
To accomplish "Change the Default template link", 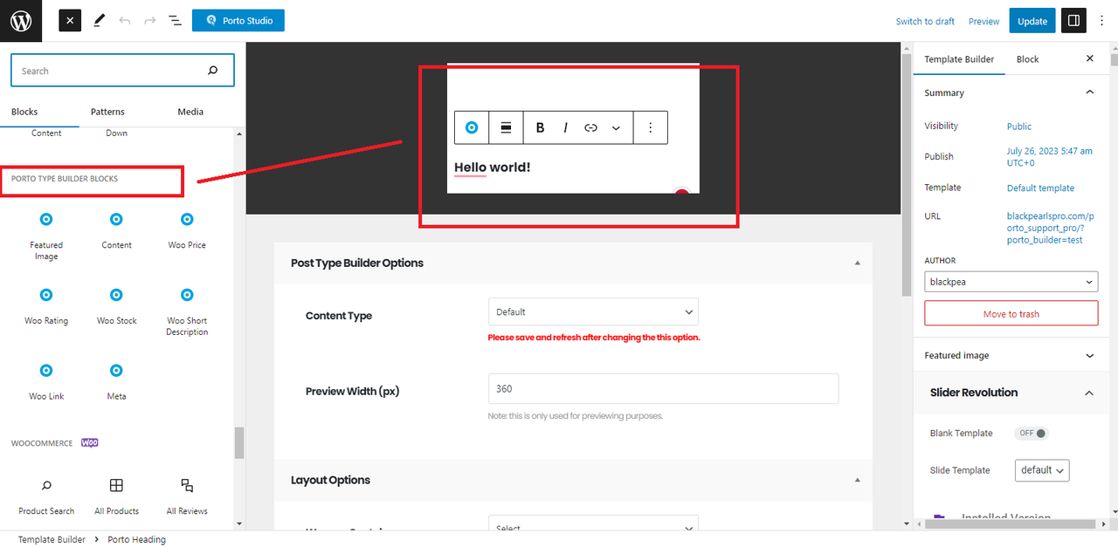I will point(1040,188).
